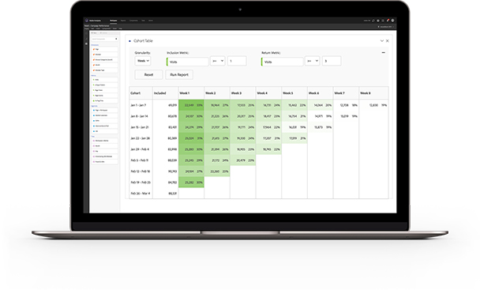Click Week 2 cell in Feb 12 - Feb 18 row

coord(217,171)
